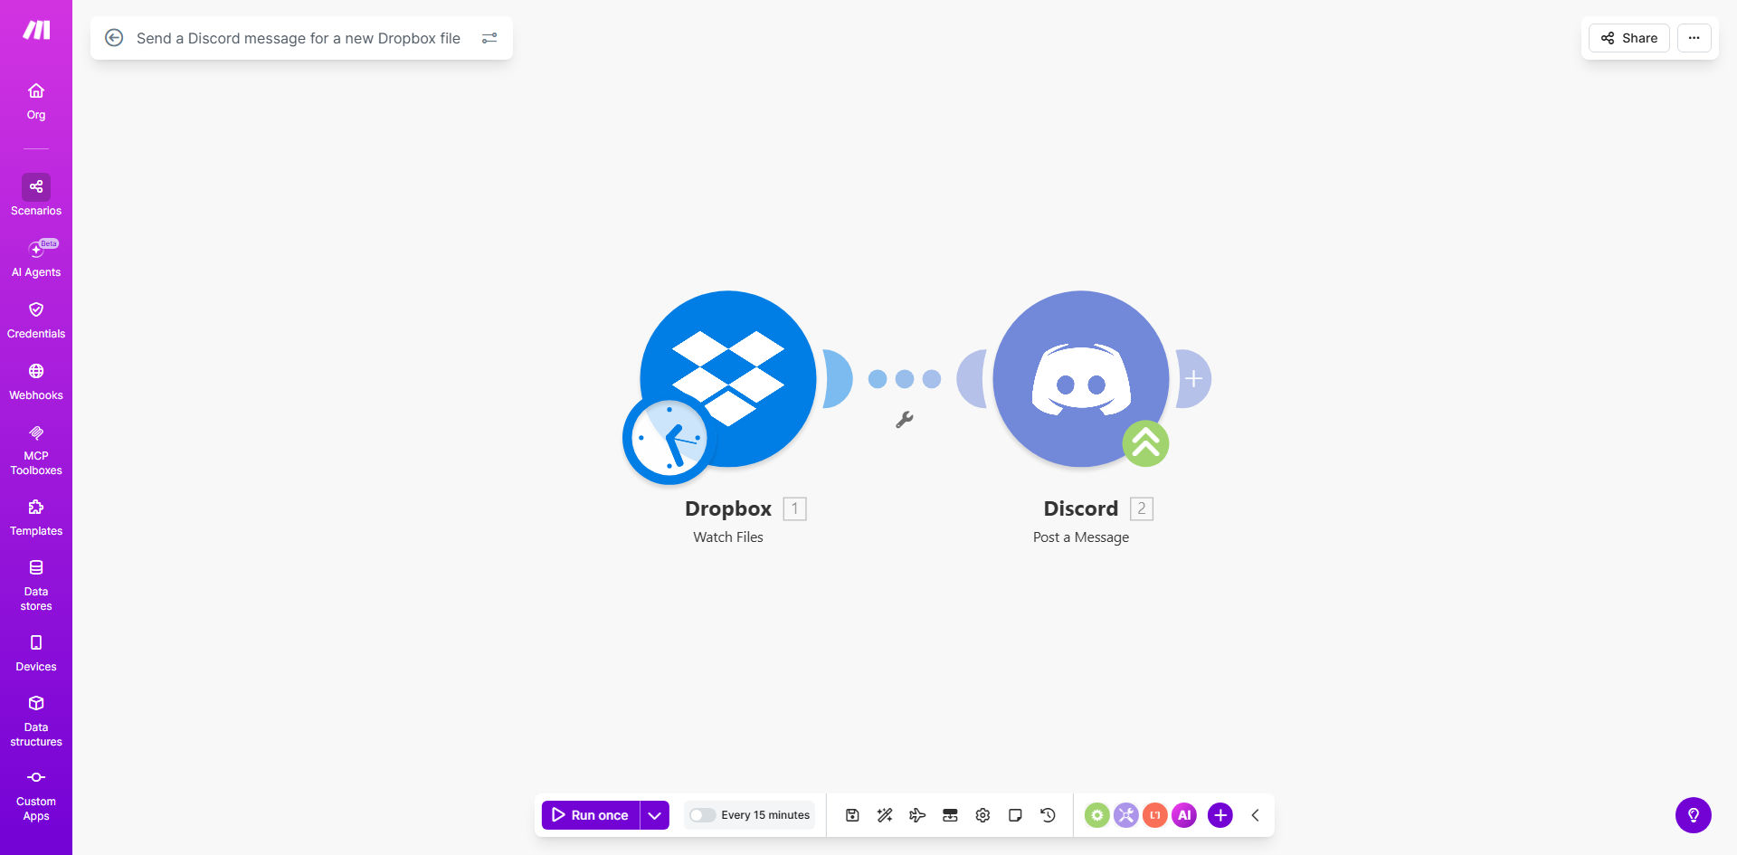Viewport: 1737px width, 855px height.
Task: Click the orange text parser icon
Action: 1154,815
